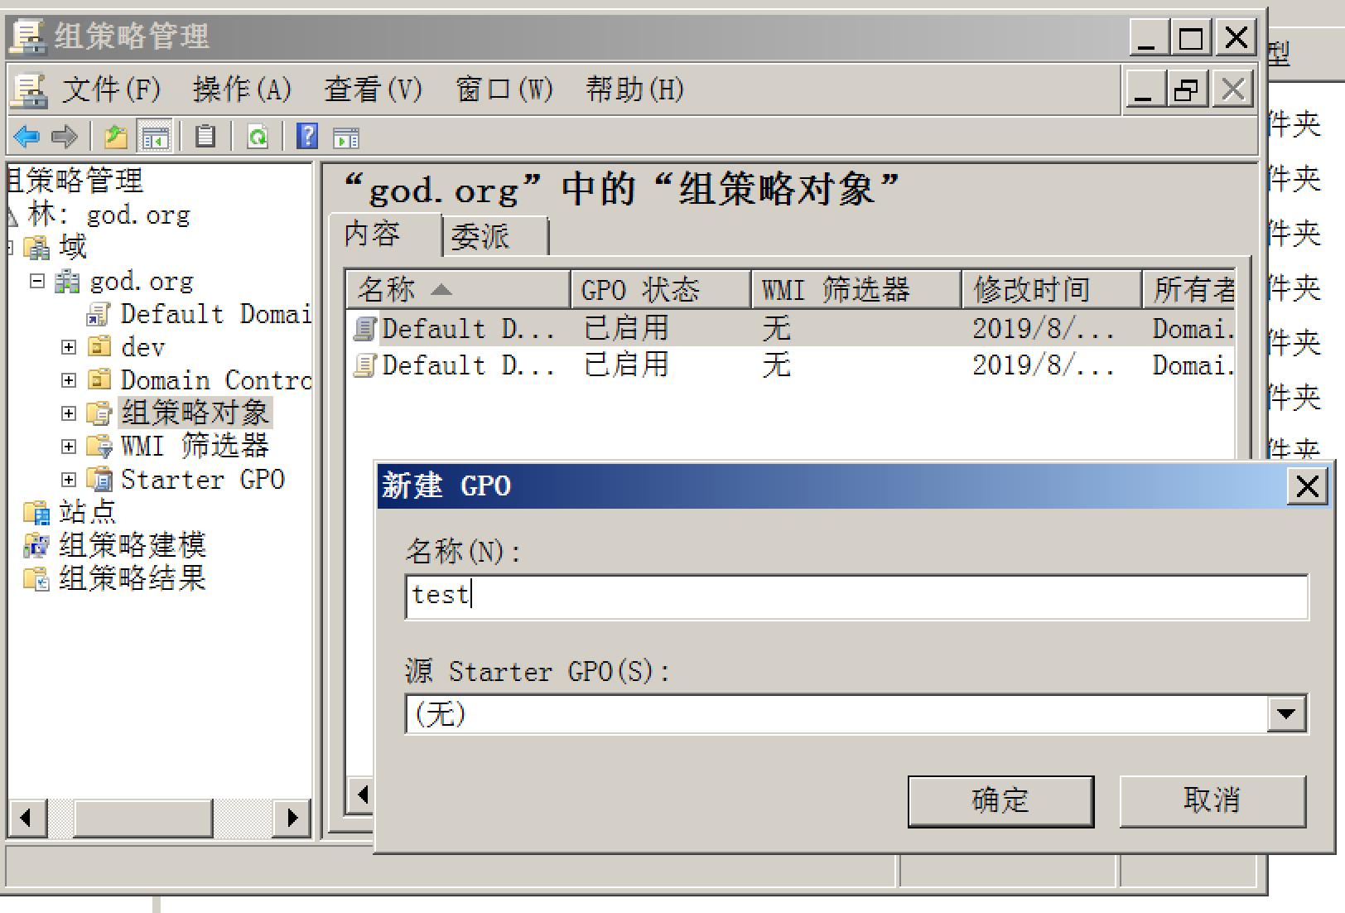Screen dimensions: 1345x913
Task: Select the first Default D... list row name
Action: point(468,329)
